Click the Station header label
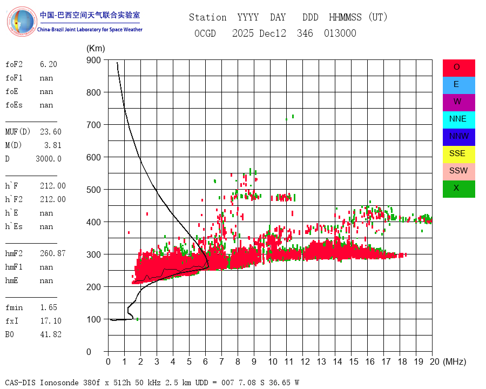The width and height of the screenshot is (486, 389). [208, 17]
